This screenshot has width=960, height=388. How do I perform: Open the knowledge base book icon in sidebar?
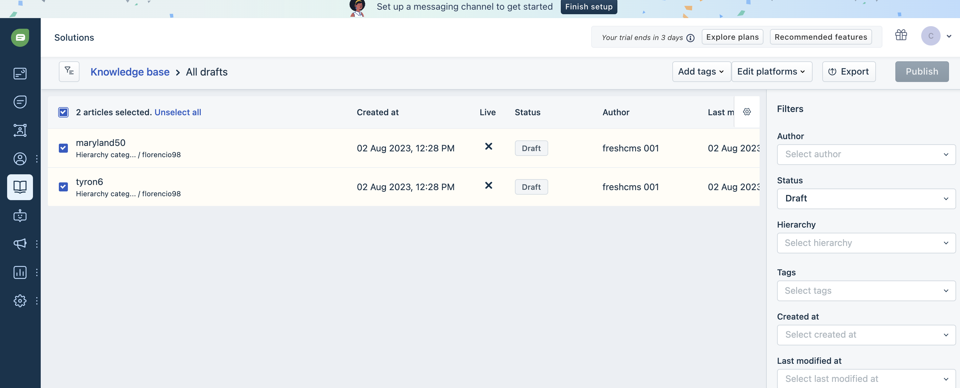click(x=20, y=187)
